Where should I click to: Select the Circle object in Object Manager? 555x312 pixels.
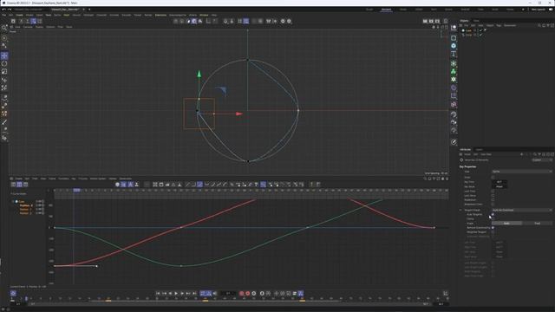pos(468,35)
